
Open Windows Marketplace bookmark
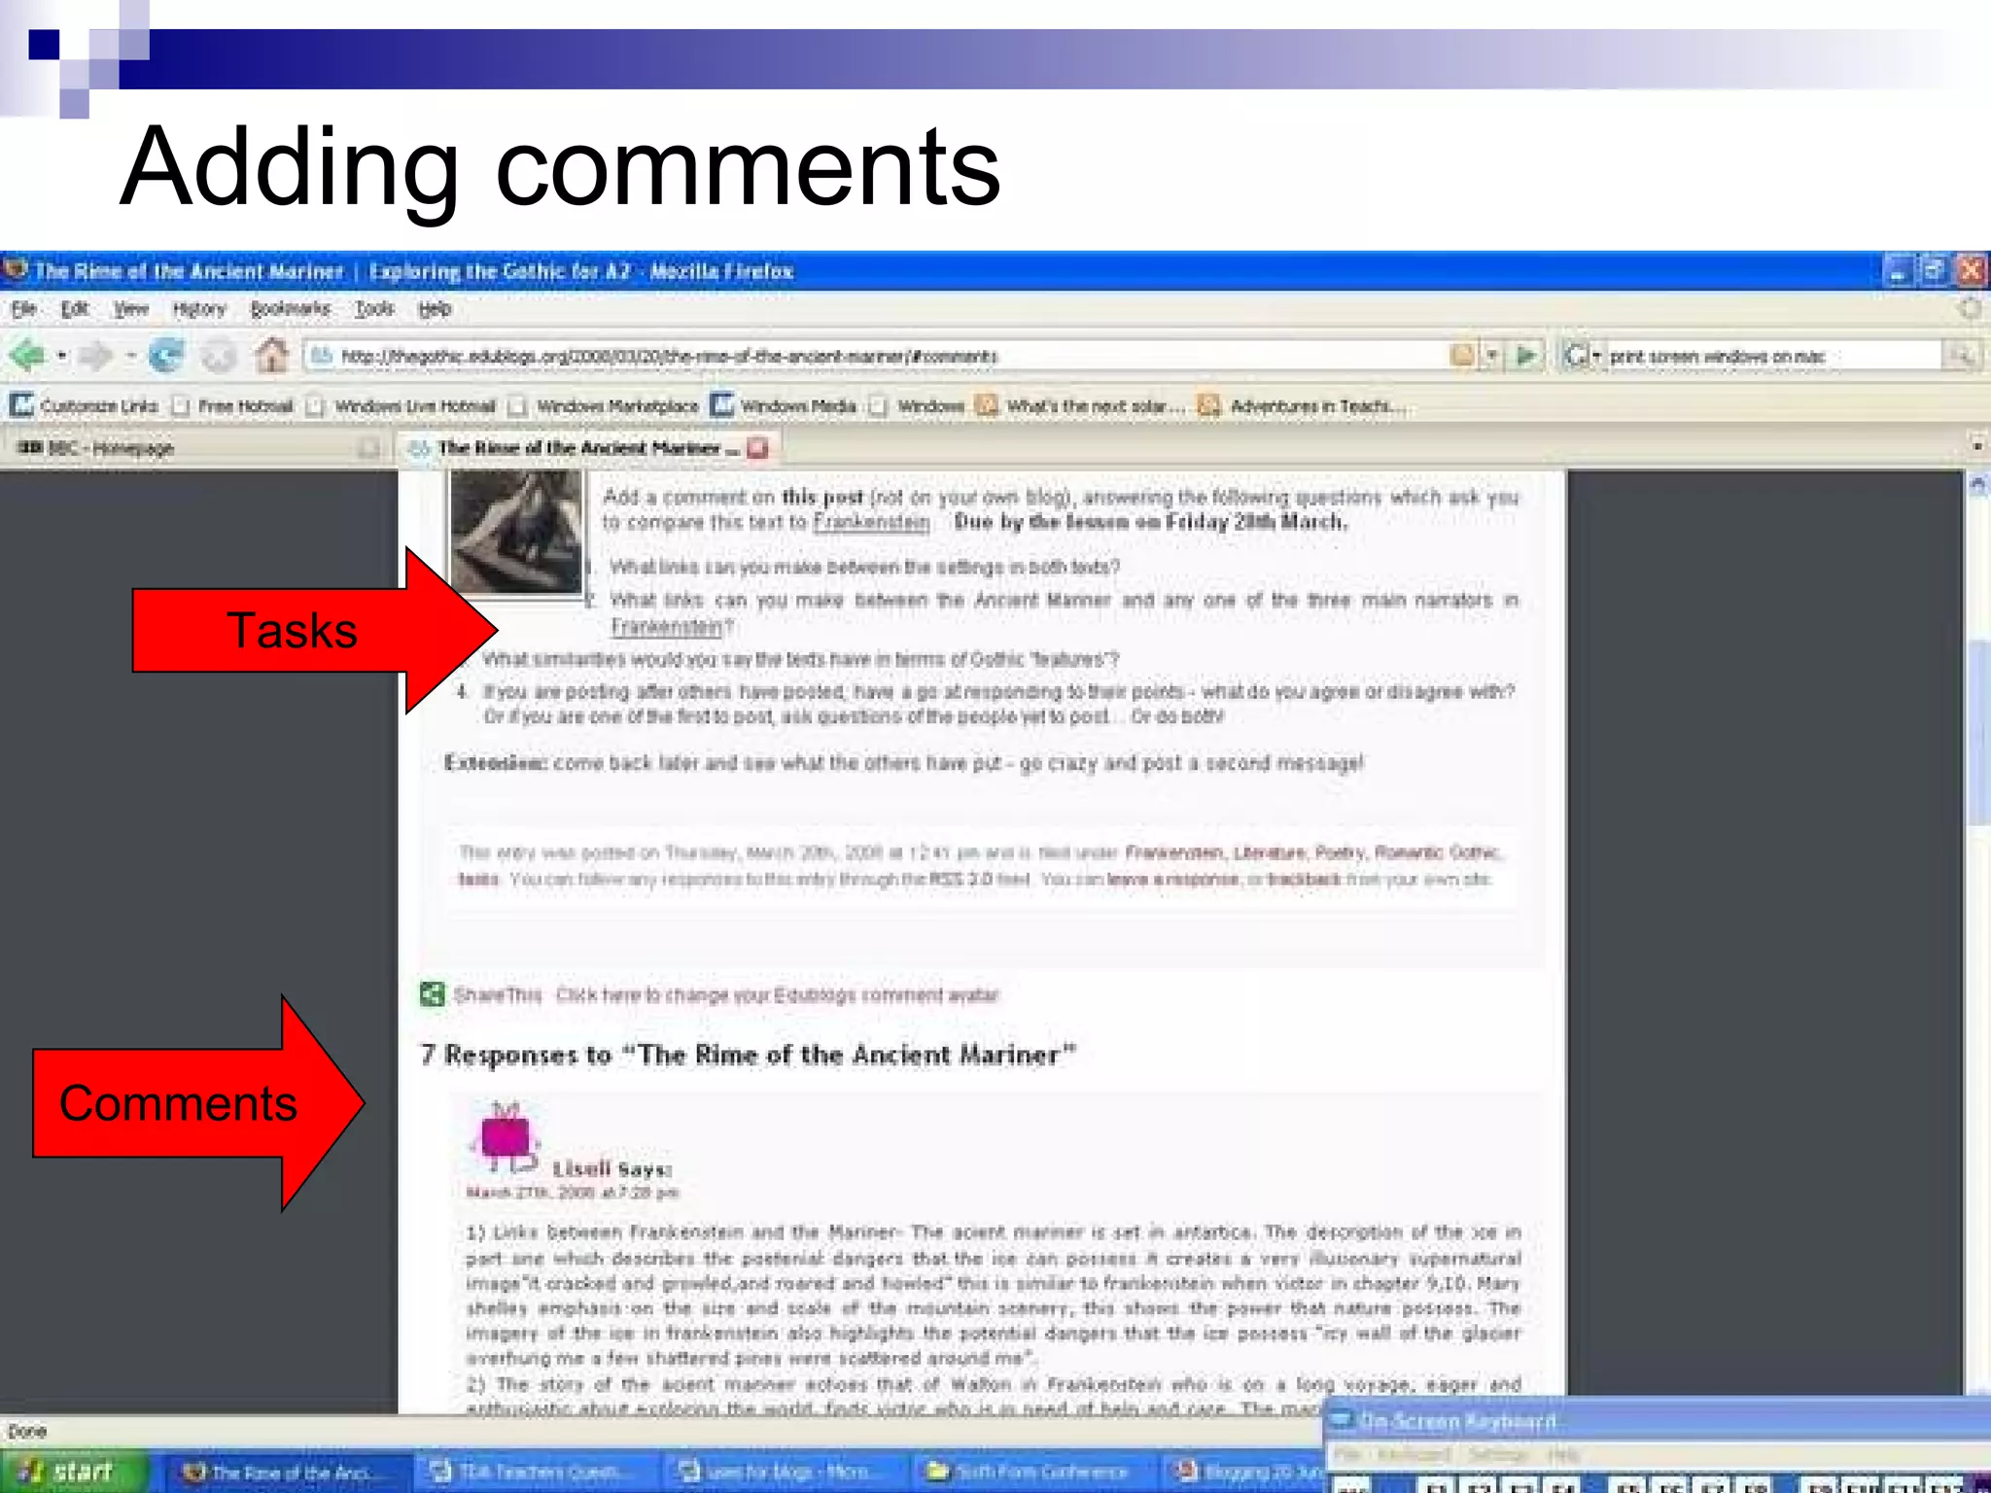point(604,405)
